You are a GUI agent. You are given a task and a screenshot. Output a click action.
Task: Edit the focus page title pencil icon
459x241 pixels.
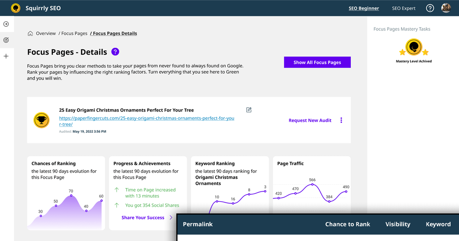pyautogui.click(x=249, y=110)
